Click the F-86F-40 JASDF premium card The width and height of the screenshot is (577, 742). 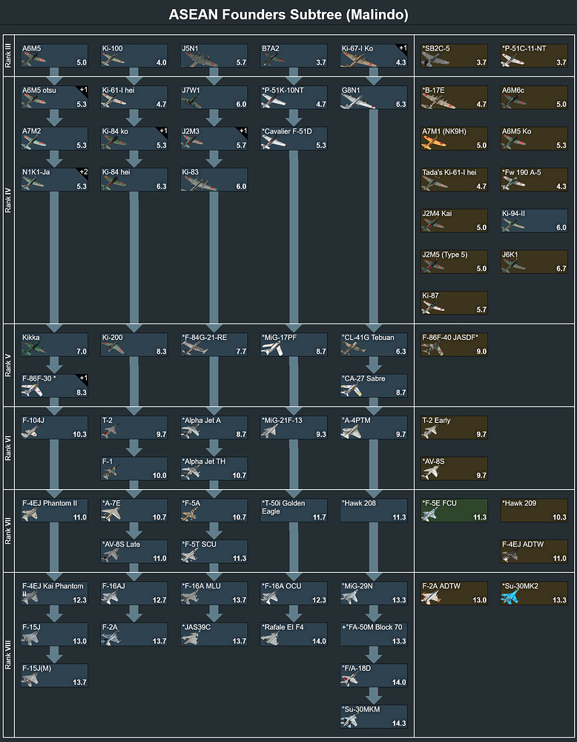(x=454, y=344)
